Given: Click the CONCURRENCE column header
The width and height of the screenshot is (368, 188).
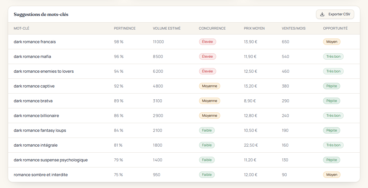Looking at the screenshot, I should tap(212, 28).
